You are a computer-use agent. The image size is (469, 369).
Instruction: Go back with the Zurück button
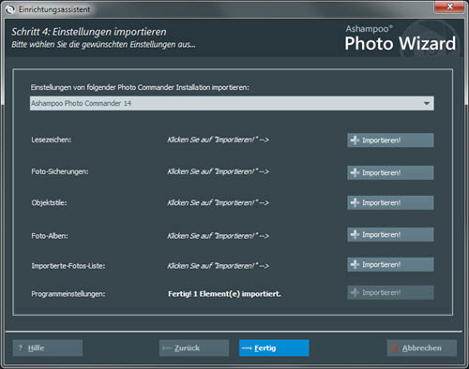point(194,347)
